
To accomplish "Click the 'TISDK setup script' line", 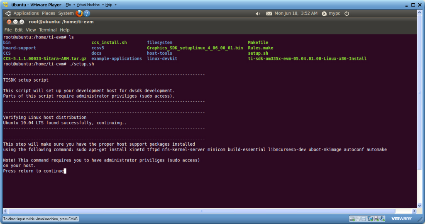I will point(26,80).
